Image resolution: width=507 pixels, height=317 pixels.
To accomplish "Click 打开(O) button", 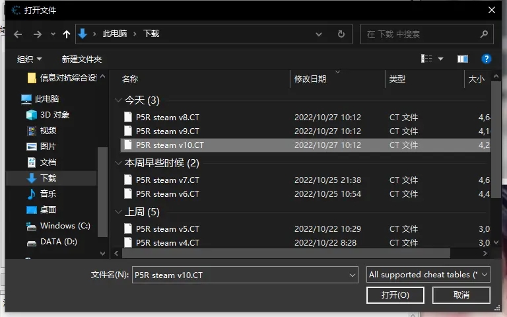I will tap(395, 295).
